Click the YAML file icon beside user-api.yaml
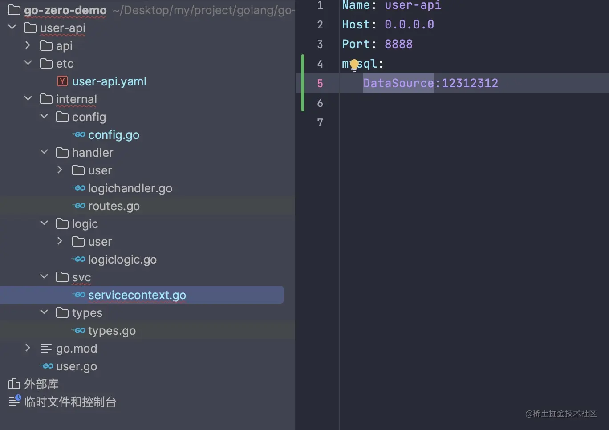Image resolution: width=609 pixels, height=430 pixels. [x=62, y=81]
